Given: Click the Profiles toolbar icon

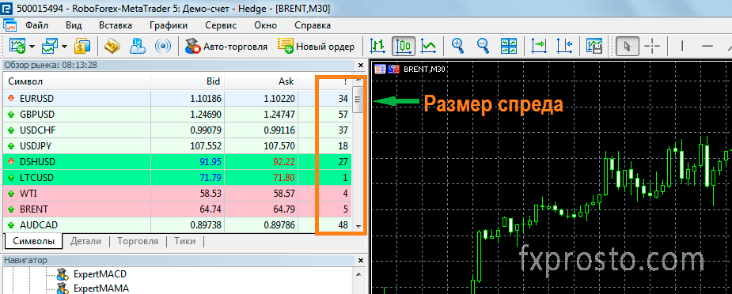Looking at the screenshot, I should point(50,46).
